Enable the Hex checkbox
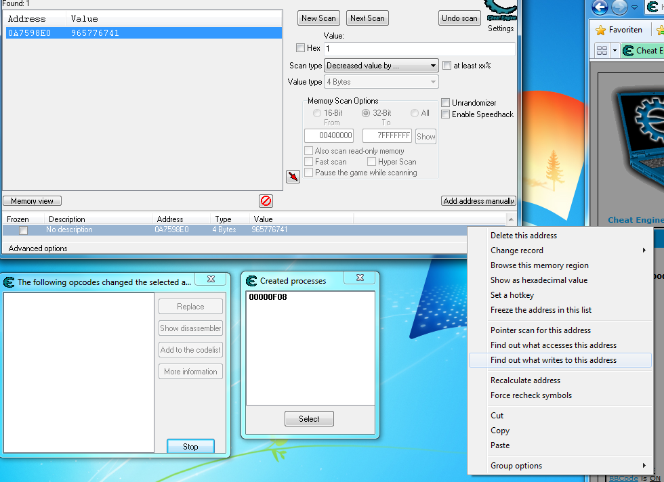This screenshot has width=664, height=482. point(301,48)
